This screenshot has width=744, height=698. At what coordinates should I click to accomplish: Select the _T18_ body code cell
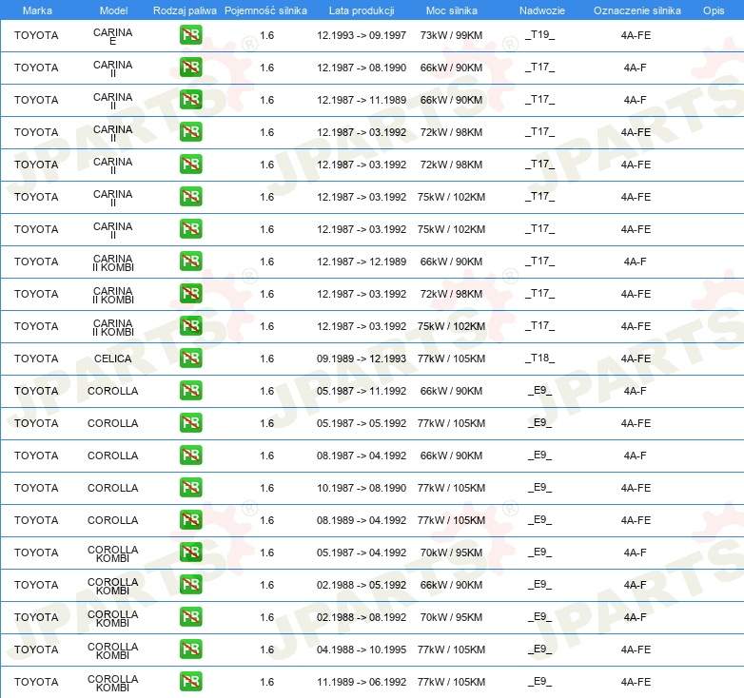tap(540, 358)
